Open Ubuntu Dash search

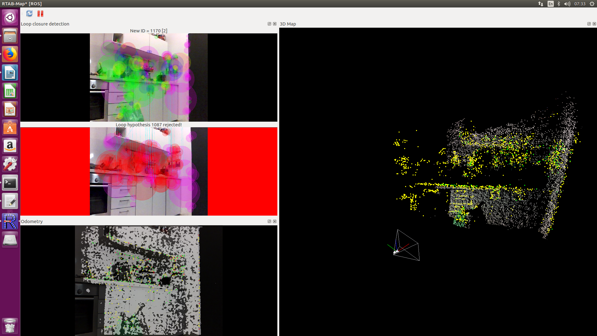coord(10,17)
